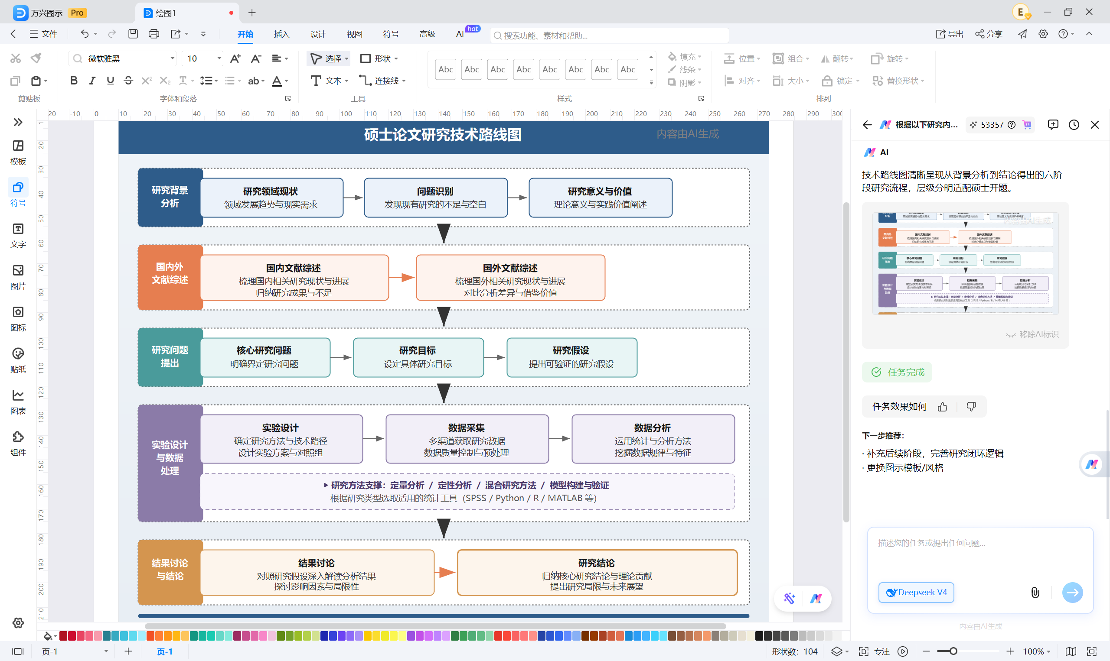Expand the left sidebar with double chevron
Screen dimensions: 1110x661
pos(18,122)
